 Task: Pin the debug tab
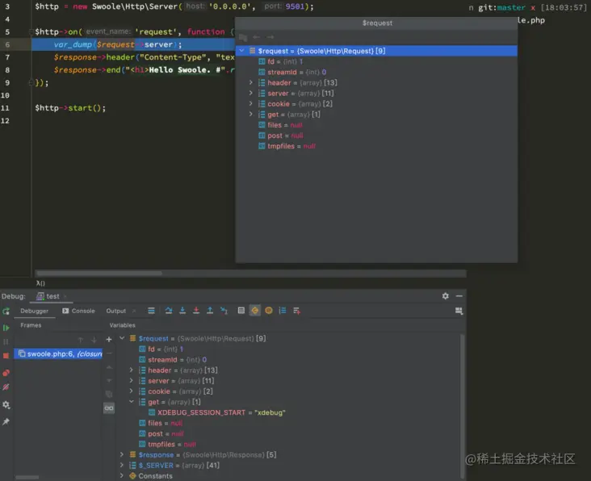[6, 422]
